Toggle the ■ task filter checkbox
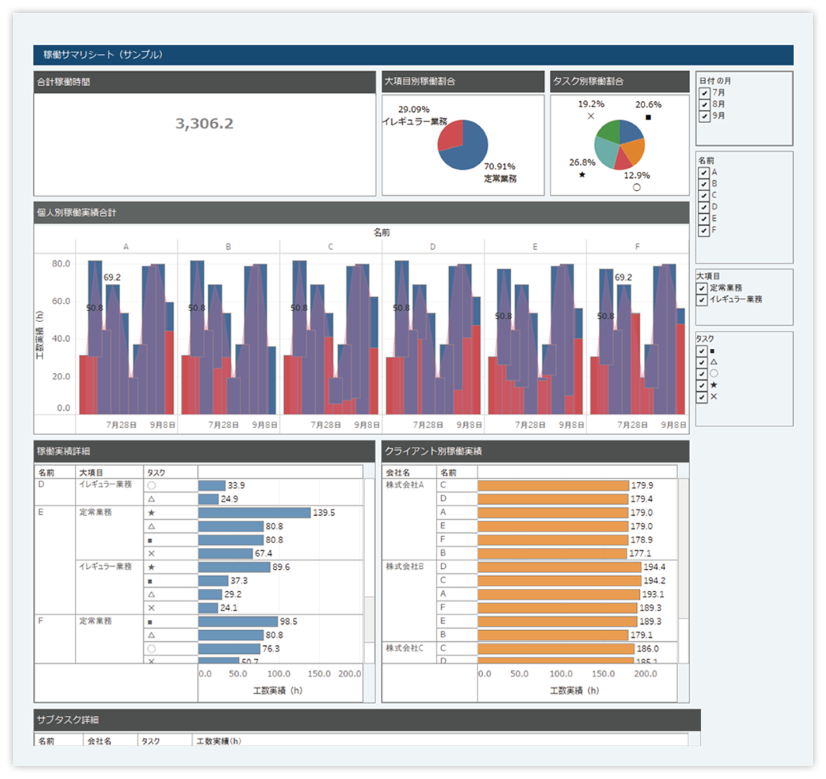Image resolution: width=826 pixels, height=779 pixels. [x=702, y=351]
